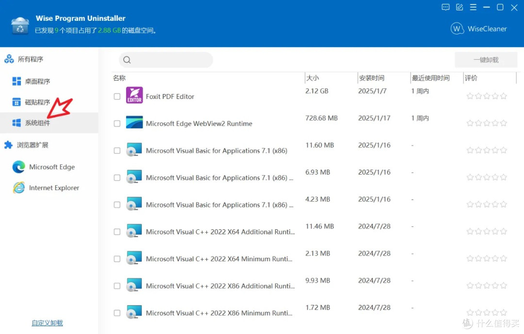This screenshot has height=334, width=524.
Task: Tick checkbox for 11.60 MB Visual Basic entry
Action: click(117, 151)
